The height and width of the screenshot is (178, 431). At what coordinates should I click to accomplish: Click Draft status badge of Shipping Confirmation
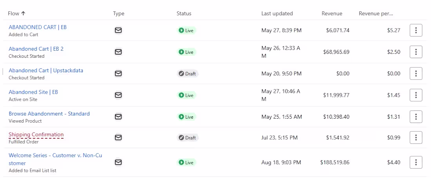click(187, 138)
